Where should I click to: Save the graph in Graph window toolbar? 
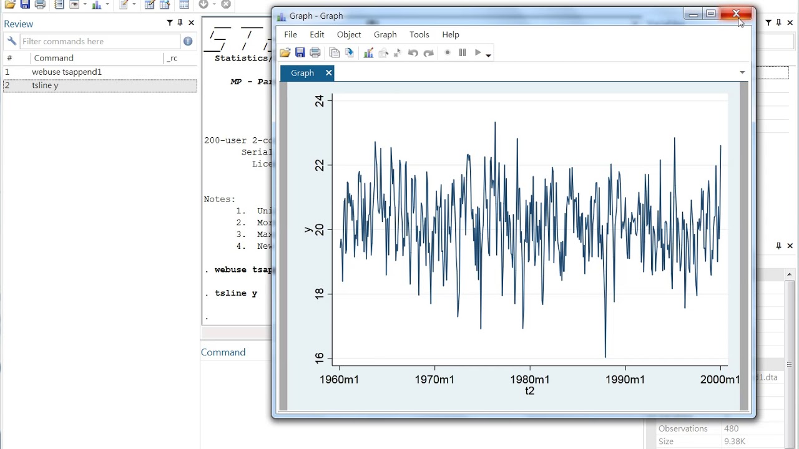click(300, 53)
